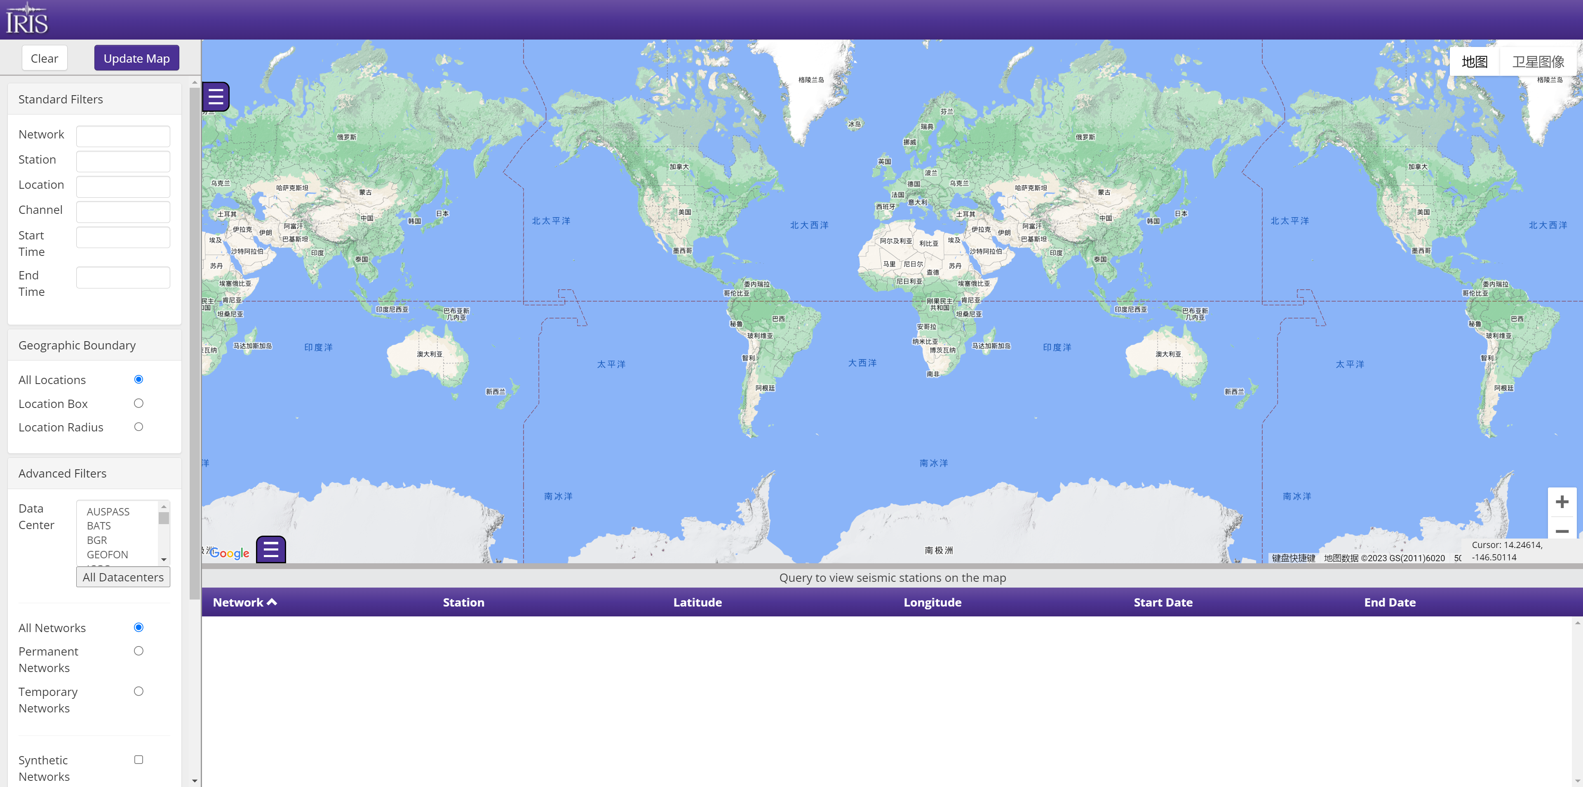The image size is (1583, 787).
Task: Open the hamburger menu at the map's top-left
Action: 216,96
